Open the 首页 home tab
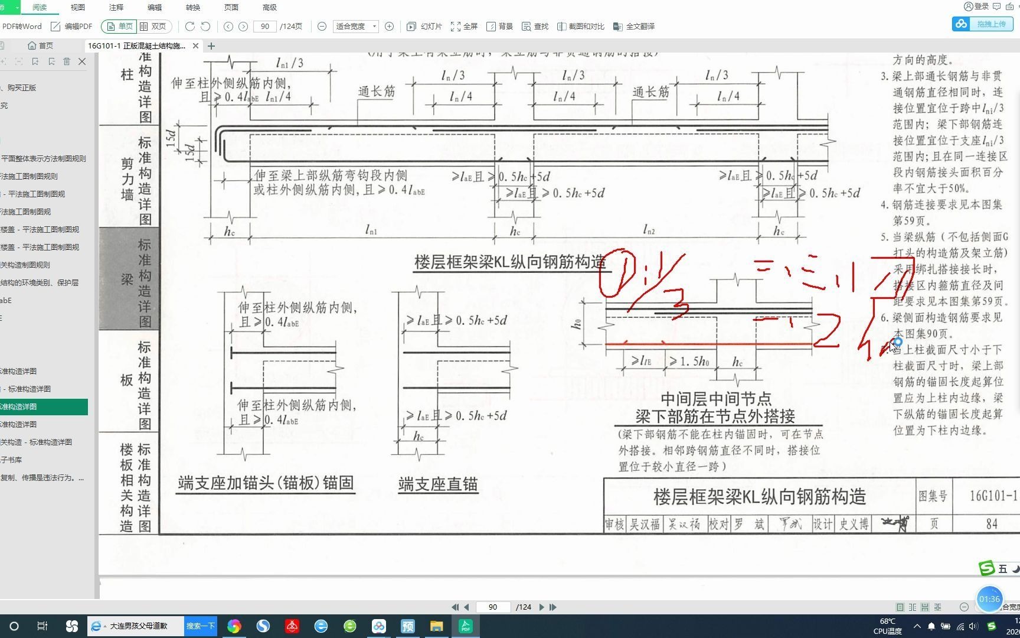This screenshot has height=638, width=1020. coord(40,45)
